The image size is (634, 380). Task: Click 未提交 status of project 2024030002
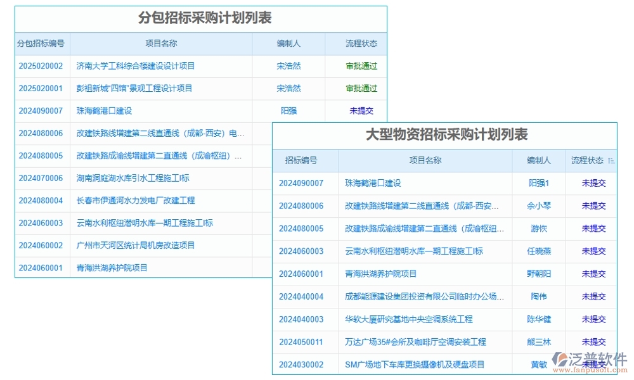[591, 364]
